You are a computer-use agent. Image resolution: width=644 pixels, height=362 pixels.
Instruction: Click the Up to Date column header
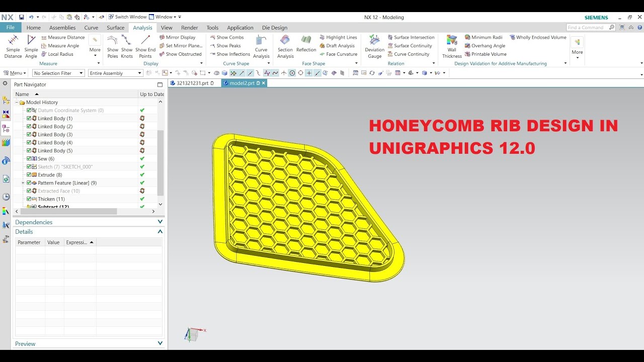pos(152,94)
